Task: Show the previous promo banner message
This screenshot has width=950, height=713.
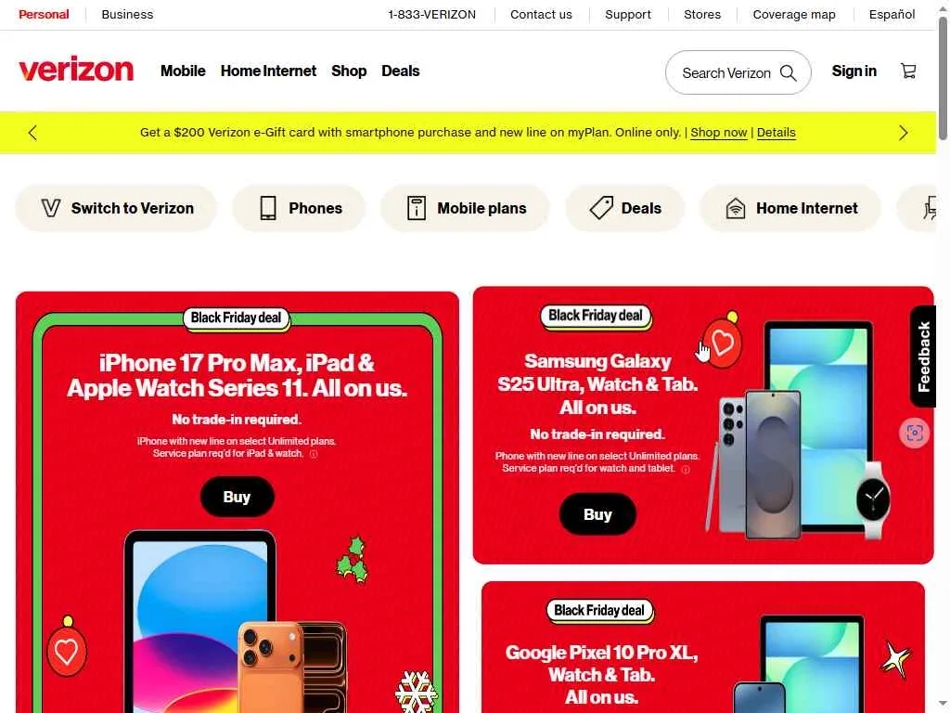Action: (32, 133)
